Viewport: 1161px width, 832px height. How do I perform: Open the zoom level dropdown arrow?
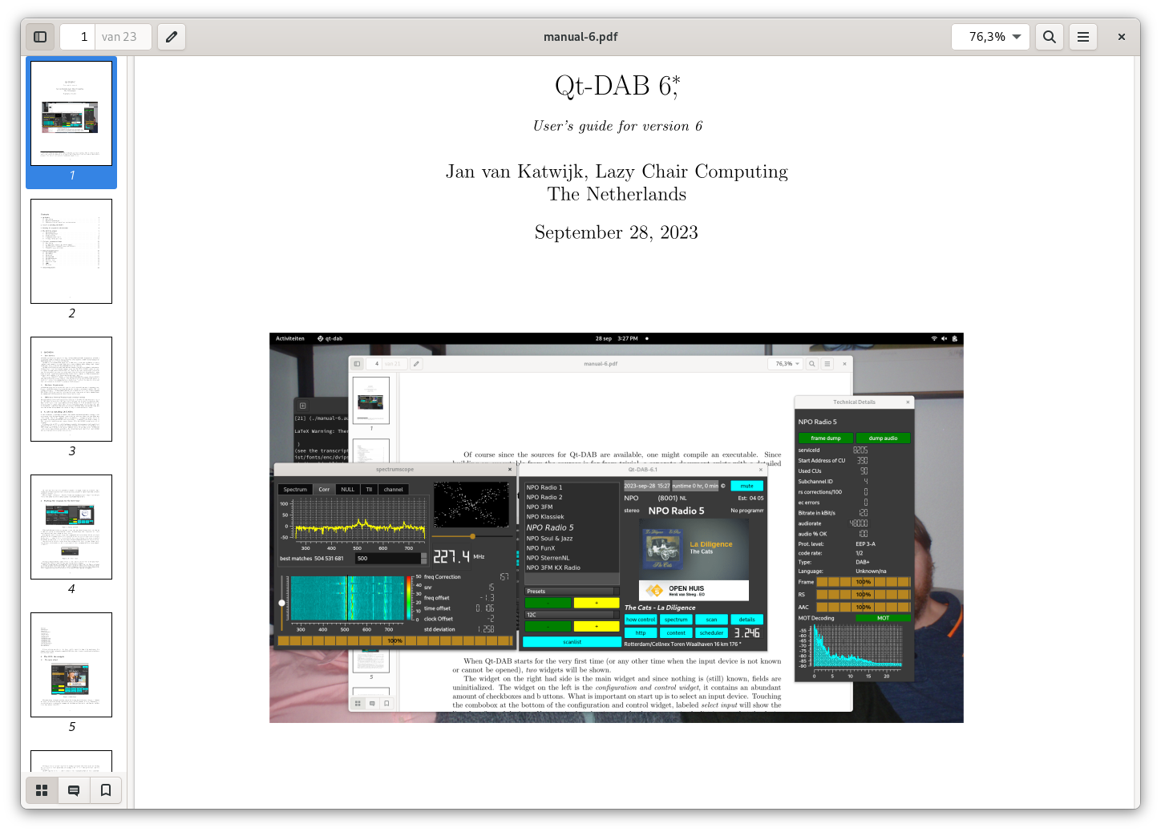(x=1017, y=37)
